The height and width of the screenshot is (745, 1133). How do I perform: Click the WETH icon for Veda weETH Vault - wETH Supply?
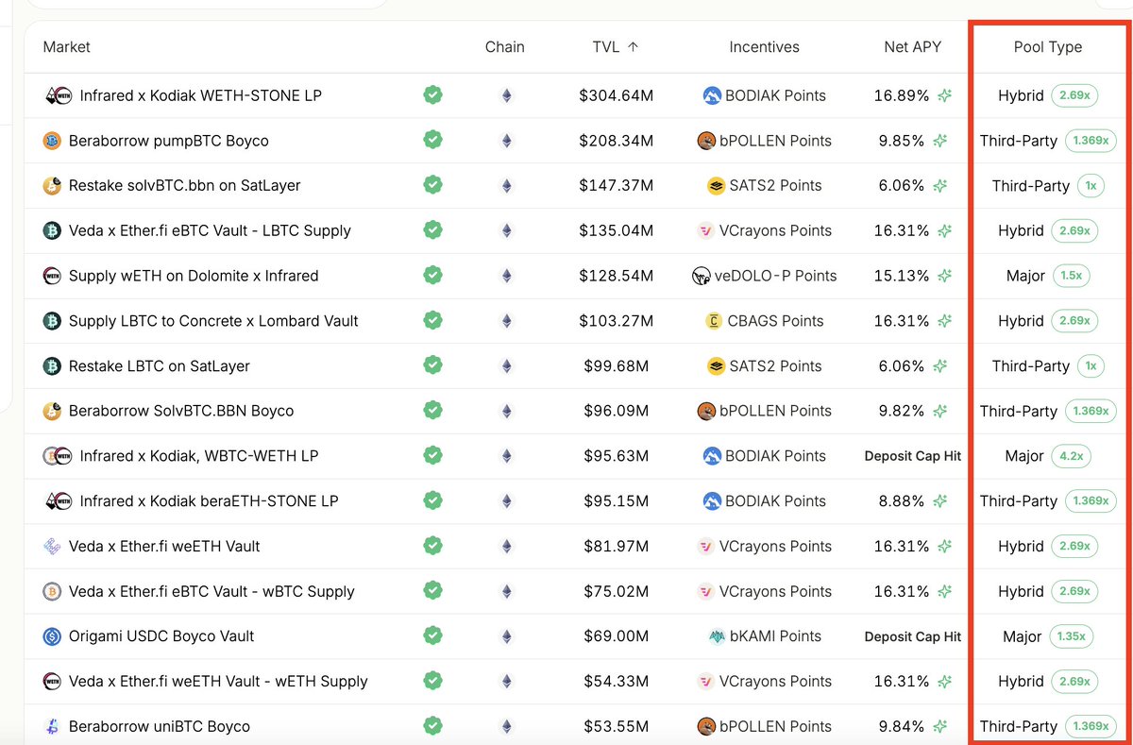pyautogui.click(x=52, y=681)
